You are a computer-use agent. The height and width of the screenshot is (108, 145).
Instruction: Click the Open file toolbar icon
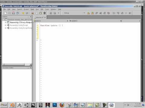(x=9, y=13)
